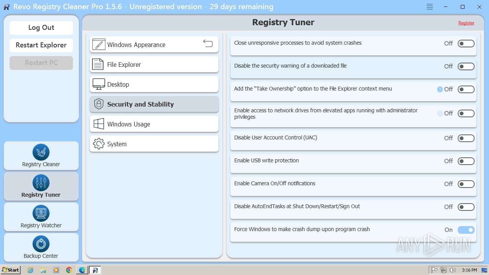Open the Windows Start button
The image size is (489, 275).
pos(10,270)
